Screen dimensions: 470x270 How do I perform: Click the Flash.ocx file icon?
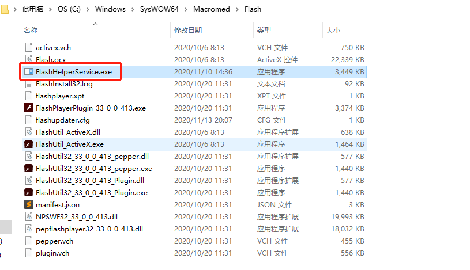coord(29,59)
